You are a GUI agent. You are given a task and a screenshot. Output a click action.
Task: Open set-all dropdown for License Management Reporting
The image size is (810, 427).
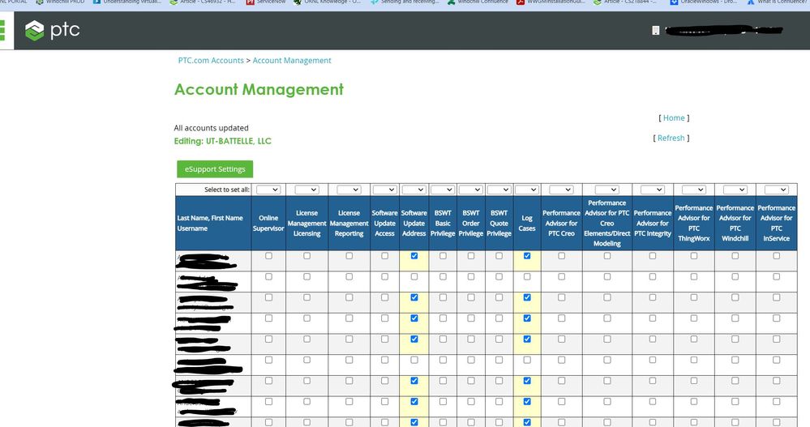[349, 190]
